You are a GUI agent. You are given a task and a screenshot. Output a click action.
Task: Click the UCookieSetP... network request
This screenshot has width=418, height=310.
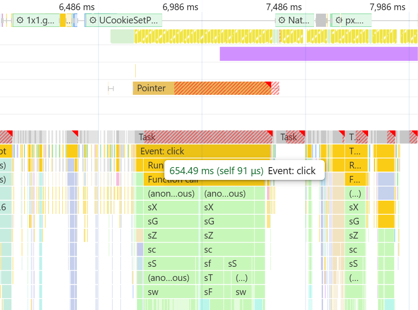pyautogui.click(x=123, y=20)
